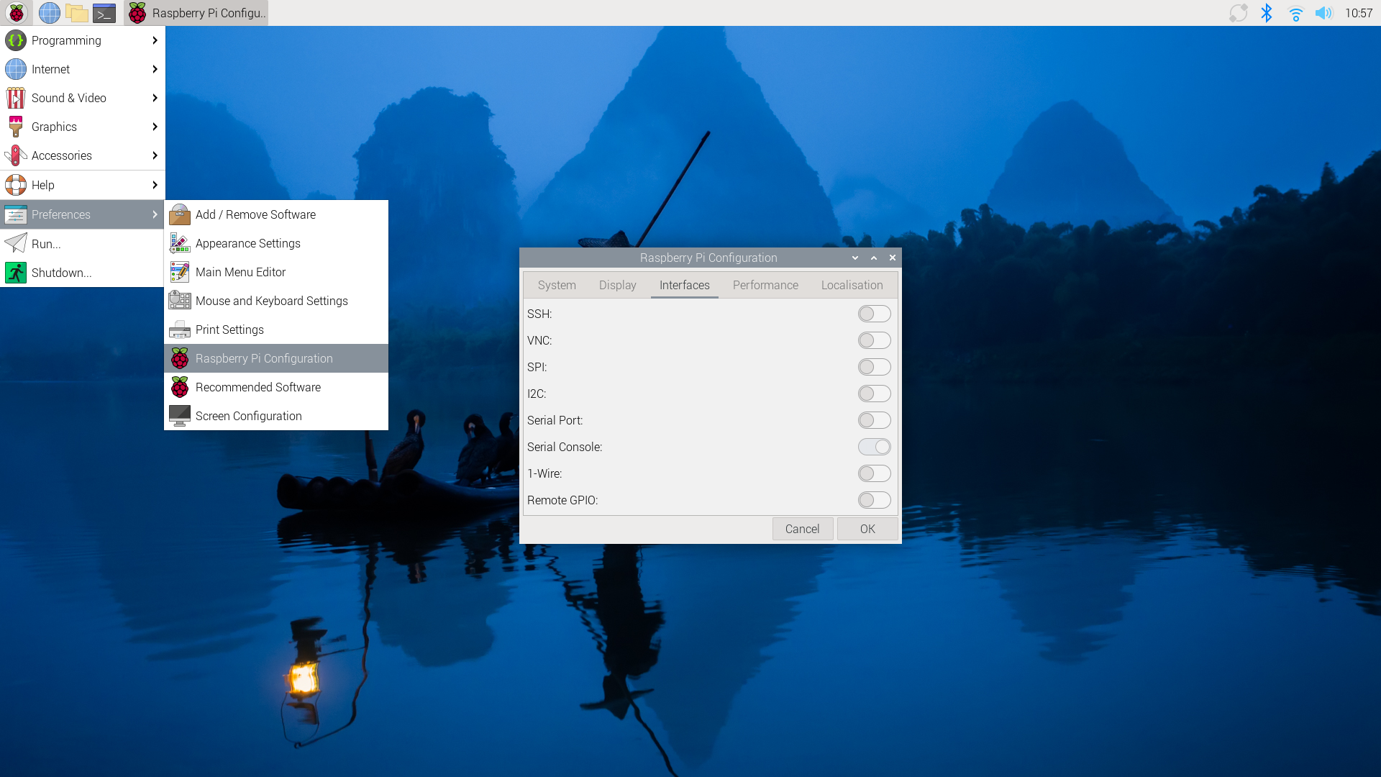Open the Raspberry Pi main menu icon
The width and height of the screenshot is (1381, 777).
click(16, 13)
